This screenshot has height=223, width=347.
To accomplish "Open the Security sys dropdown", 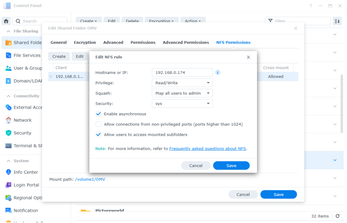I will click(x=182, y=104).
